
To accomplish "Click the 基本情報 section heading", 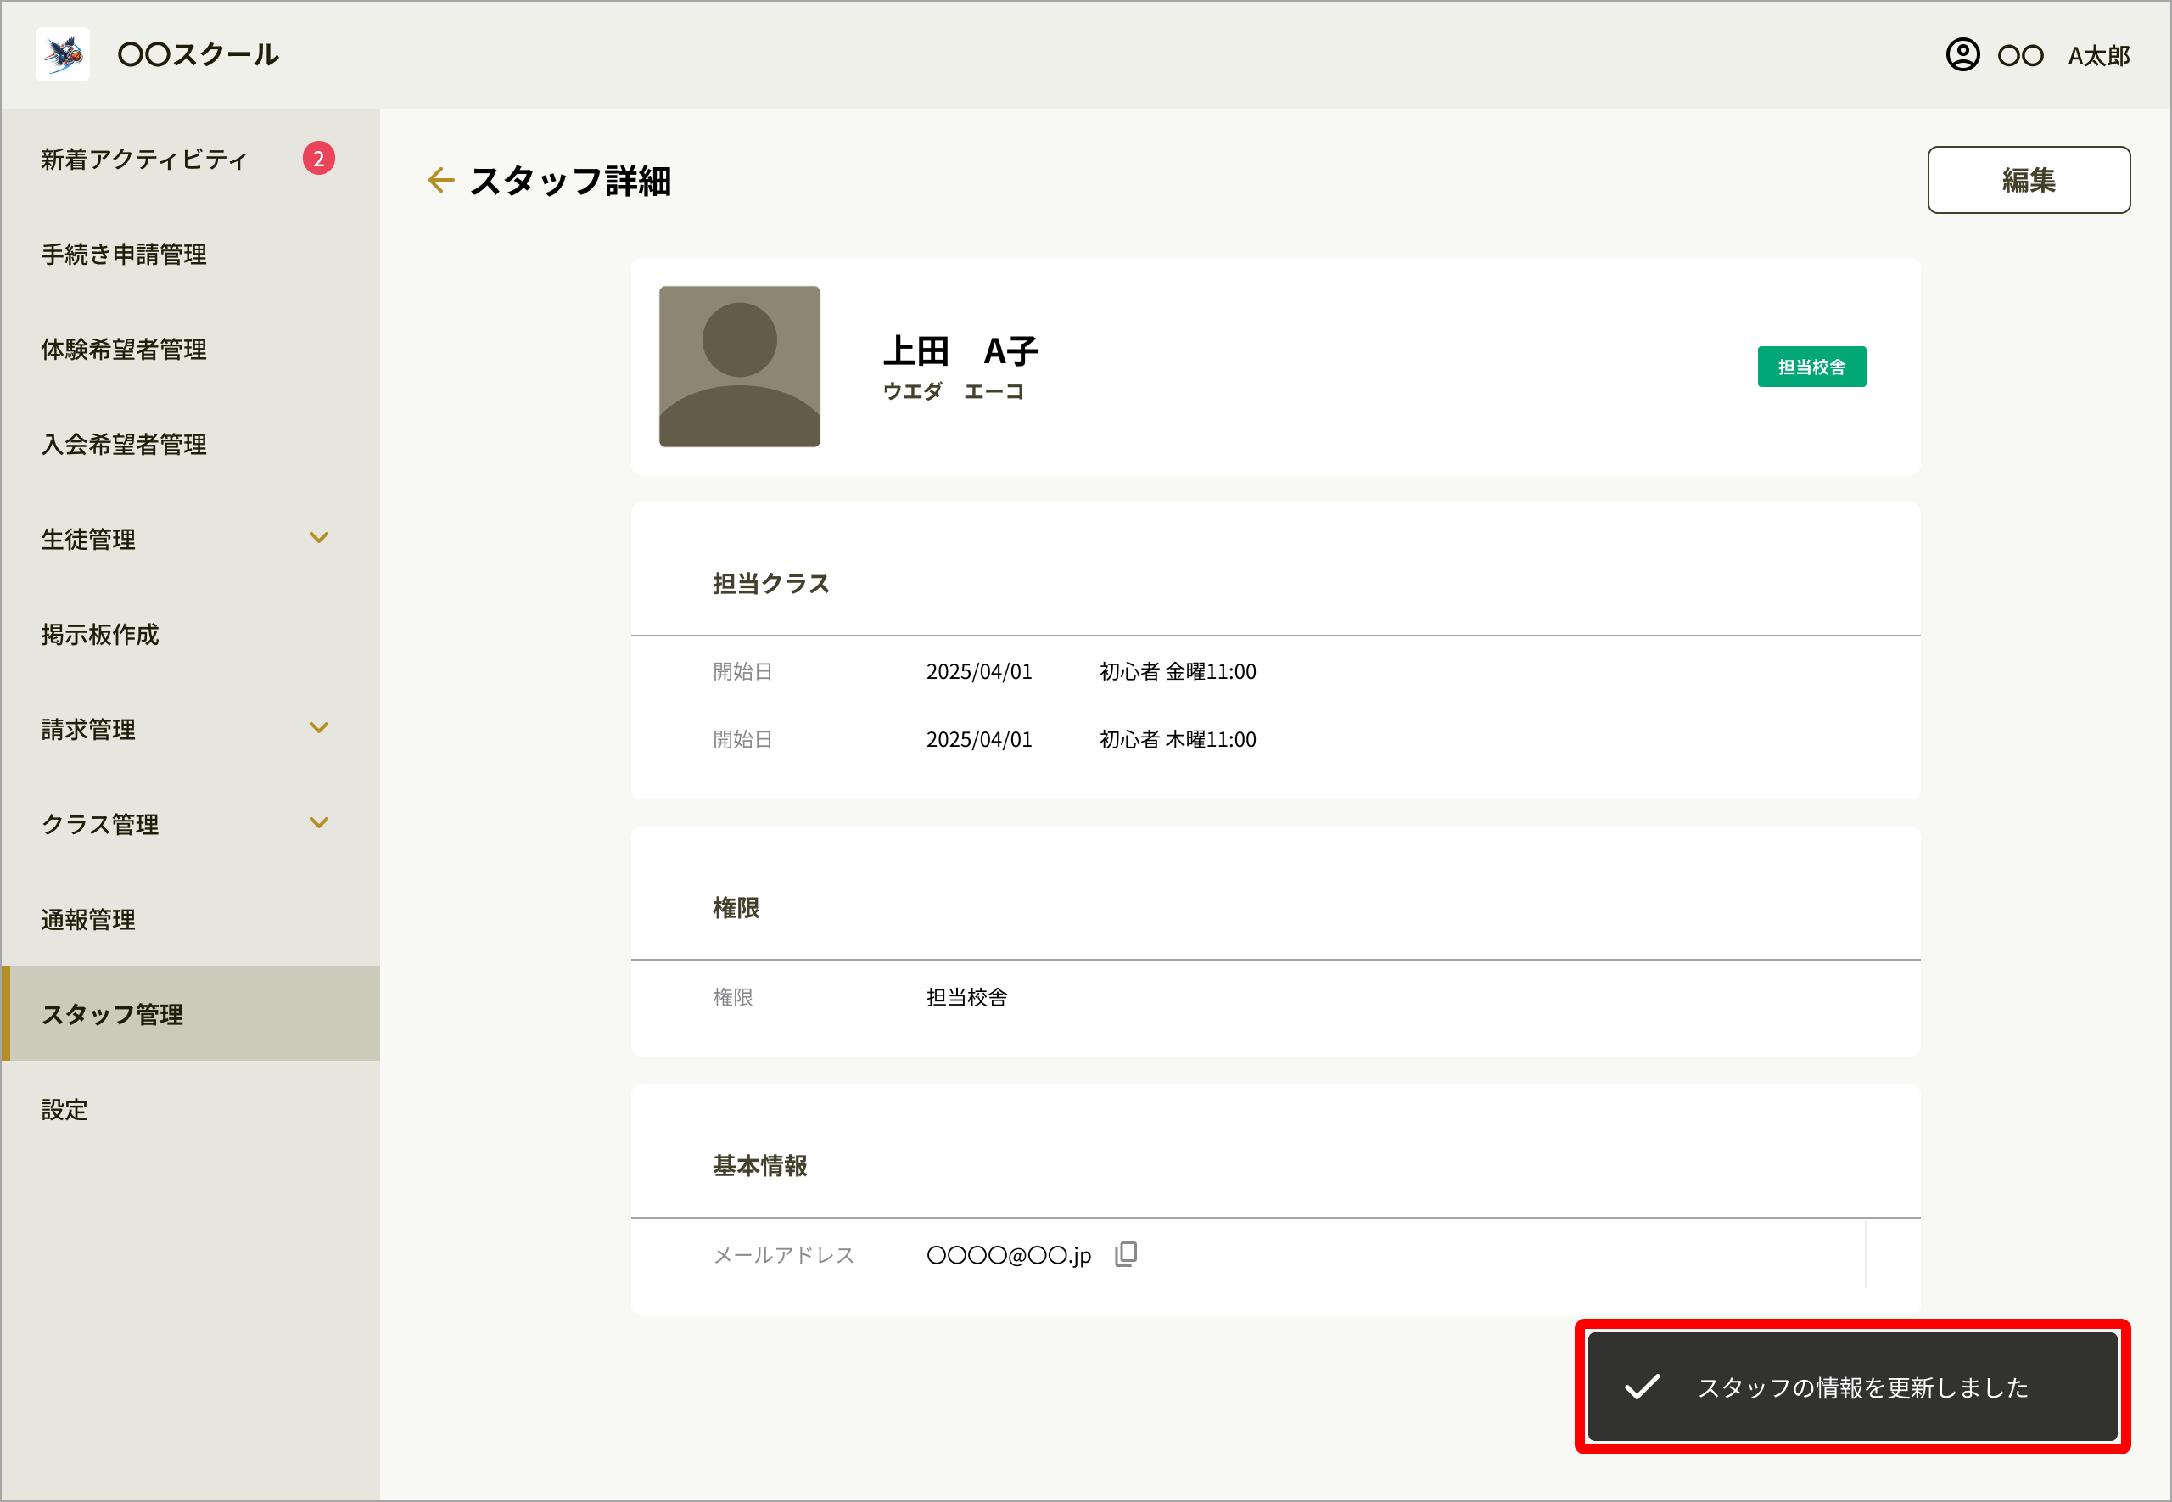I will [760, 1165].
